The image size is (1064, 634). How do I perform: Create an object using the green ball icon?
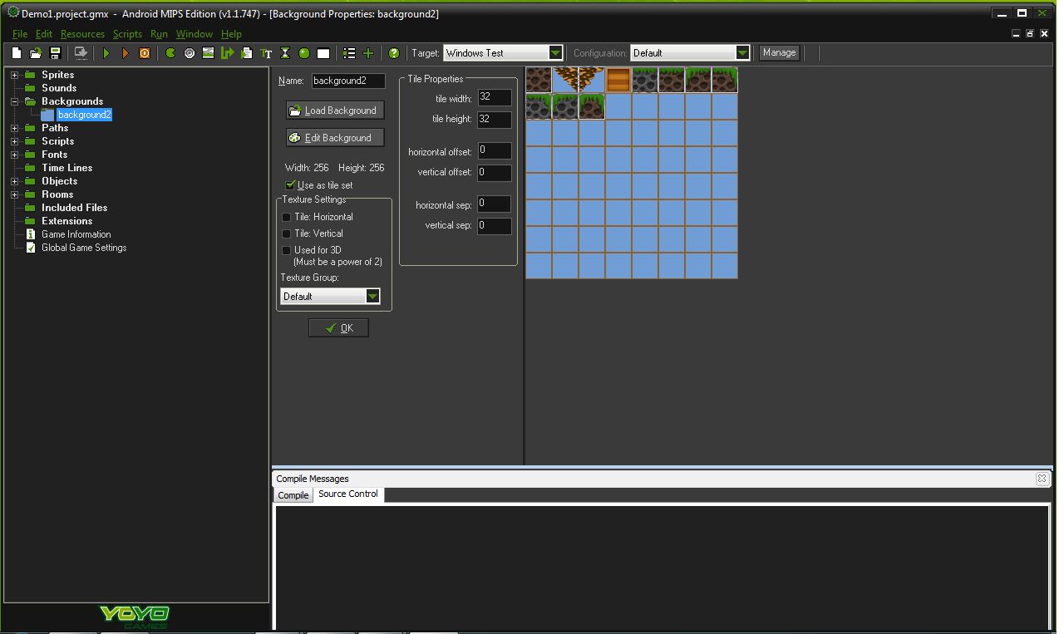click(304, 53)
